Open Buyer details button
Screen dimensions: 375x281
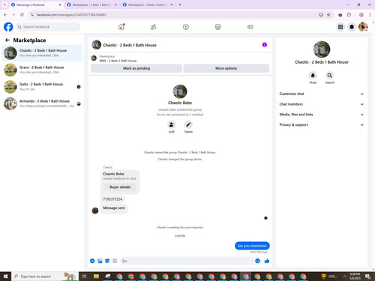pos(120,187)
